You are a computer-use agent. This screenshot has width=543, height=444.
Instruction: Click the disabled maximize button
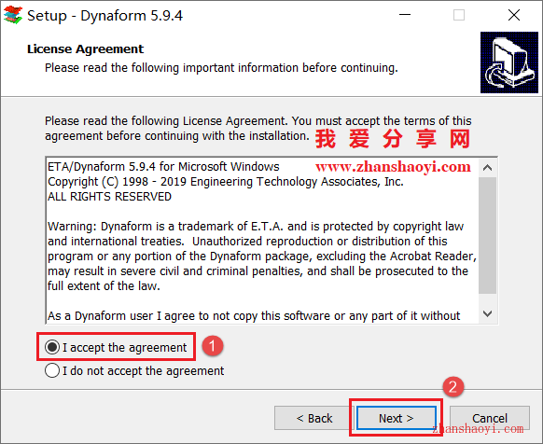(x=459, y=15)
